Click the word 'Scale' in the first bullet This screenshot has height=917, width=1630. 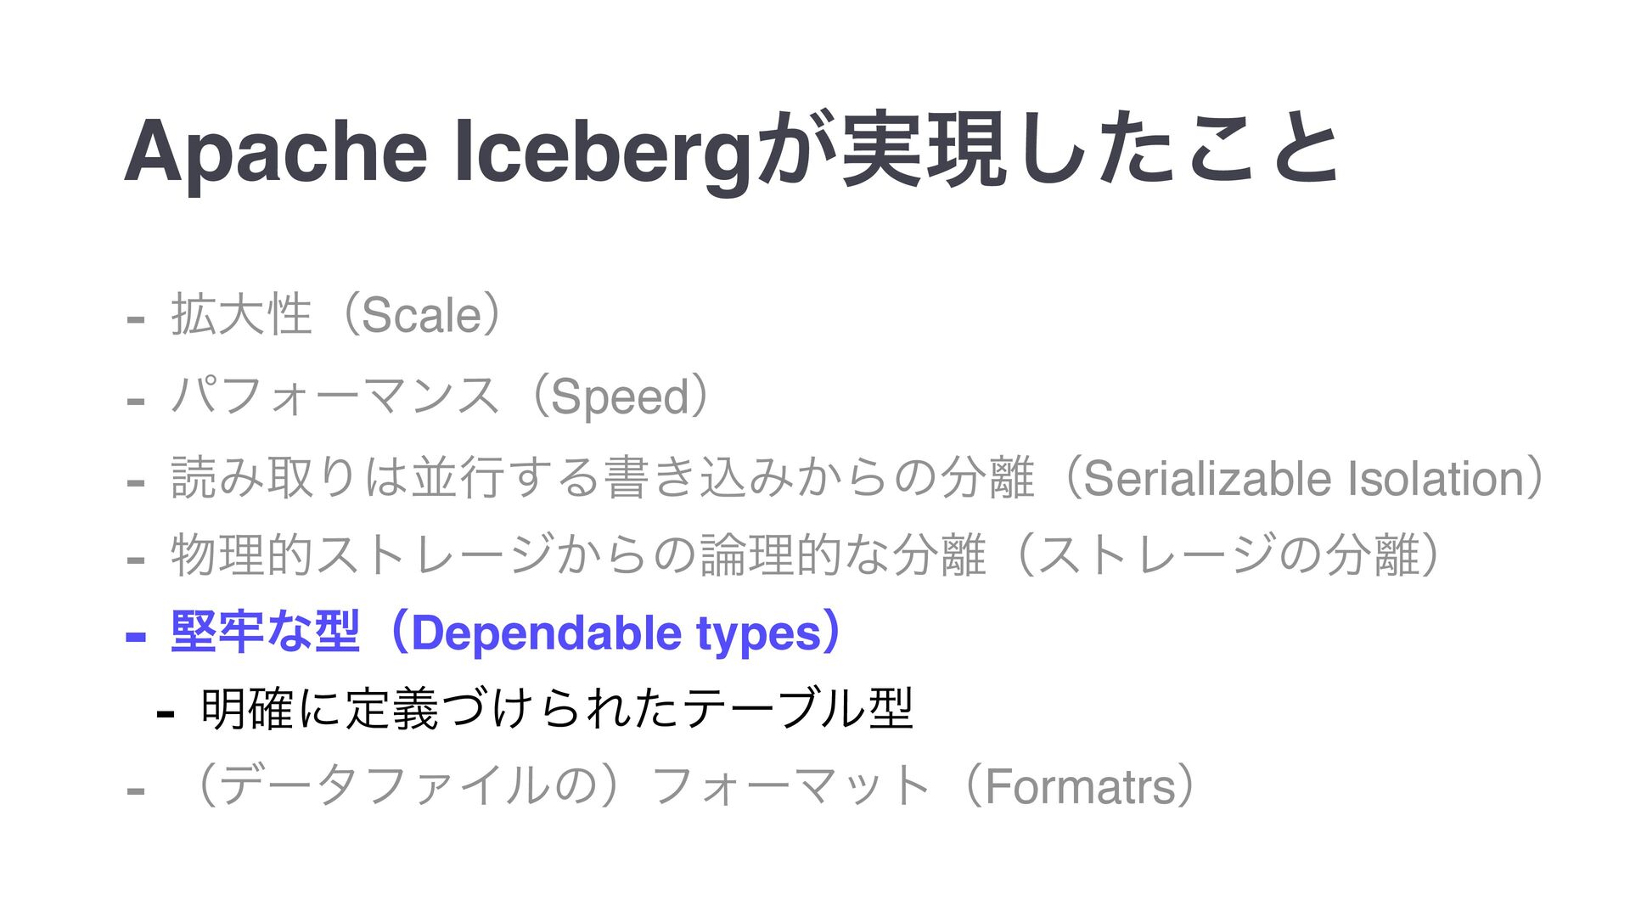click(x=422, y=315)
